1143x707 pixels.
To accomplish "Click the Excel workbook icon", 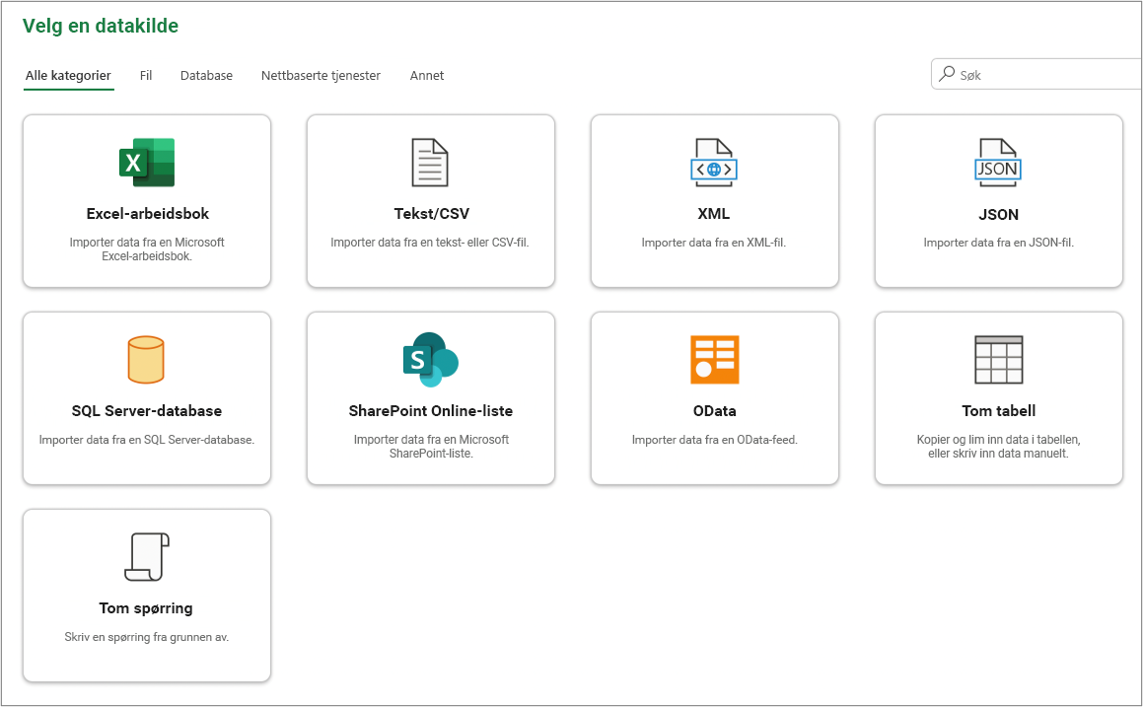I will click(147, 163).
